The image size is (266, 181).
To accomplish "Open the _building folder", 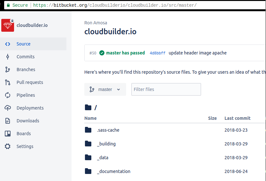I will point(106,144).
